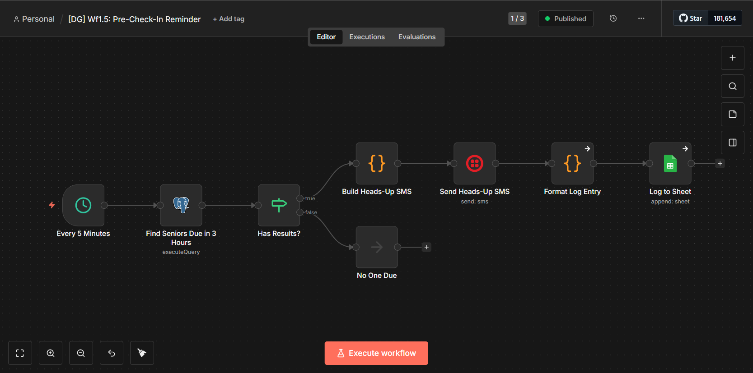Switch to the Evaluations tab
The image size is (753, 373).
pos(416,37)
